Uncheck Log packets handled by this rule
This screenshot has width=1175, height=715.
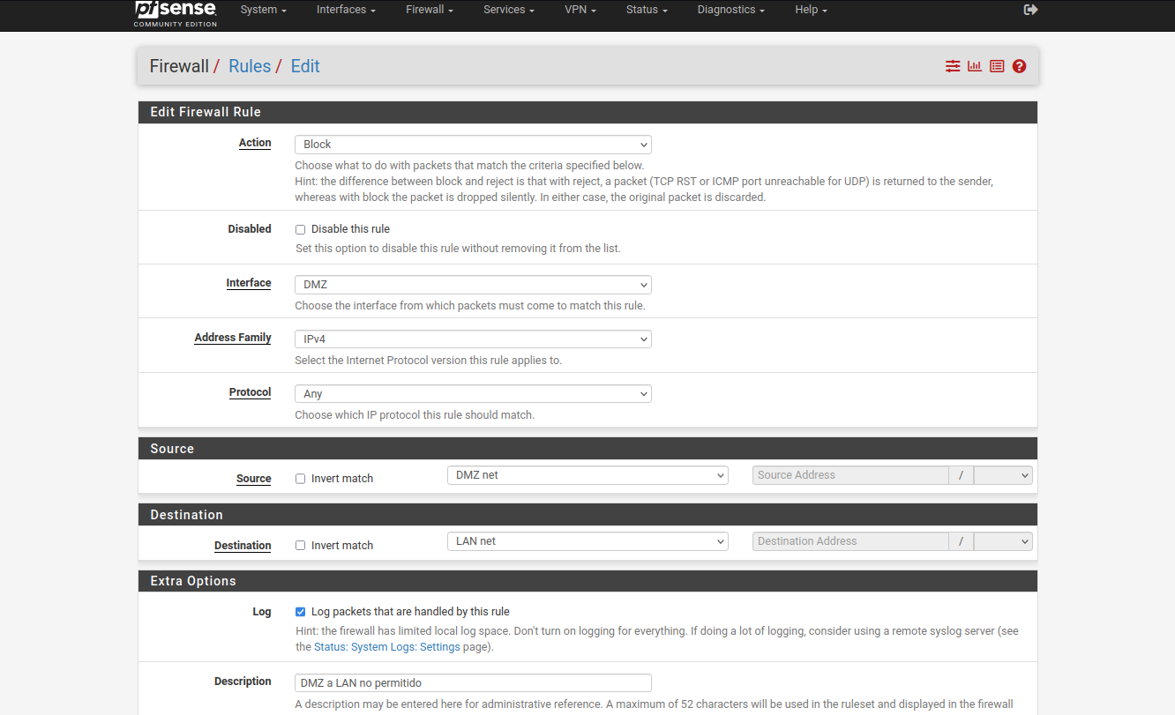tap(300, 612)
